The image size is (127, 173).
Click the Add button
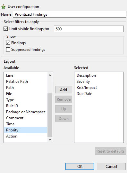click(63, 90)
